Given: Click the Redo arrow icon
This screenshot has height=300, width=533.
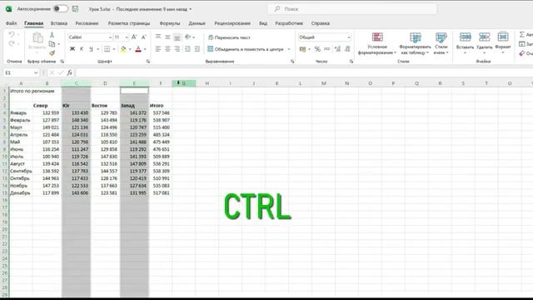Looking at the screenshot, I should [x=11, y=43].
